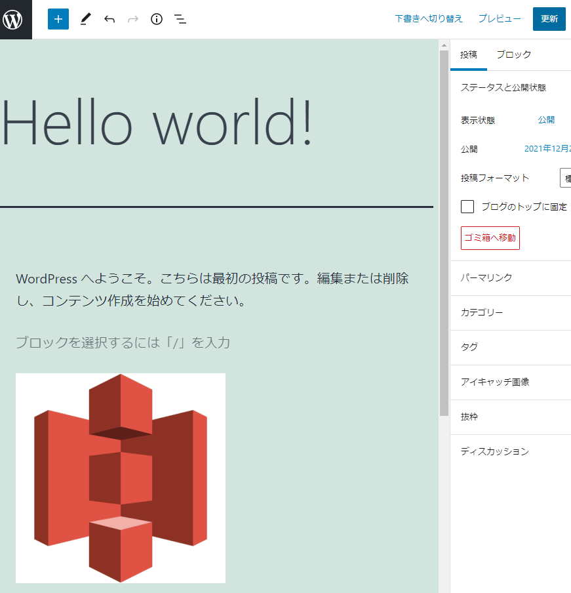The width and height of the screenshot is (571, 593).
Task: Select the red S3 logo image
Action: [x=121, y=478]
